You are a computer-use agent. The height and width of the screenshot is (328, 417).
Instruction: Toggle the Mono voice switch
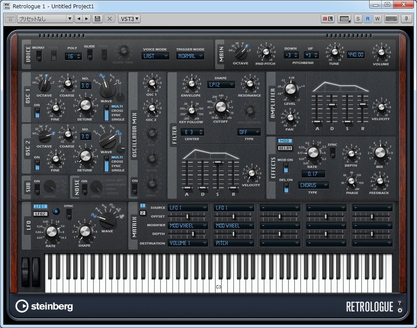[x=39, y=56]
